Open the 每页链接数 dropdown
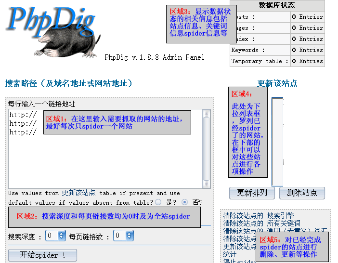338x263 pixels. pos(124,236)
